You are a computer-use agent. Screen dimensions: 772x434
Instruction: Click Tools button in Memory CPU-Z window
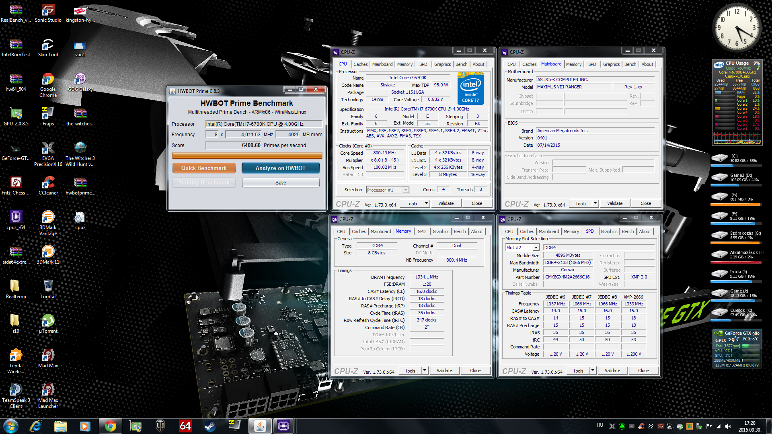click(410, 371)
